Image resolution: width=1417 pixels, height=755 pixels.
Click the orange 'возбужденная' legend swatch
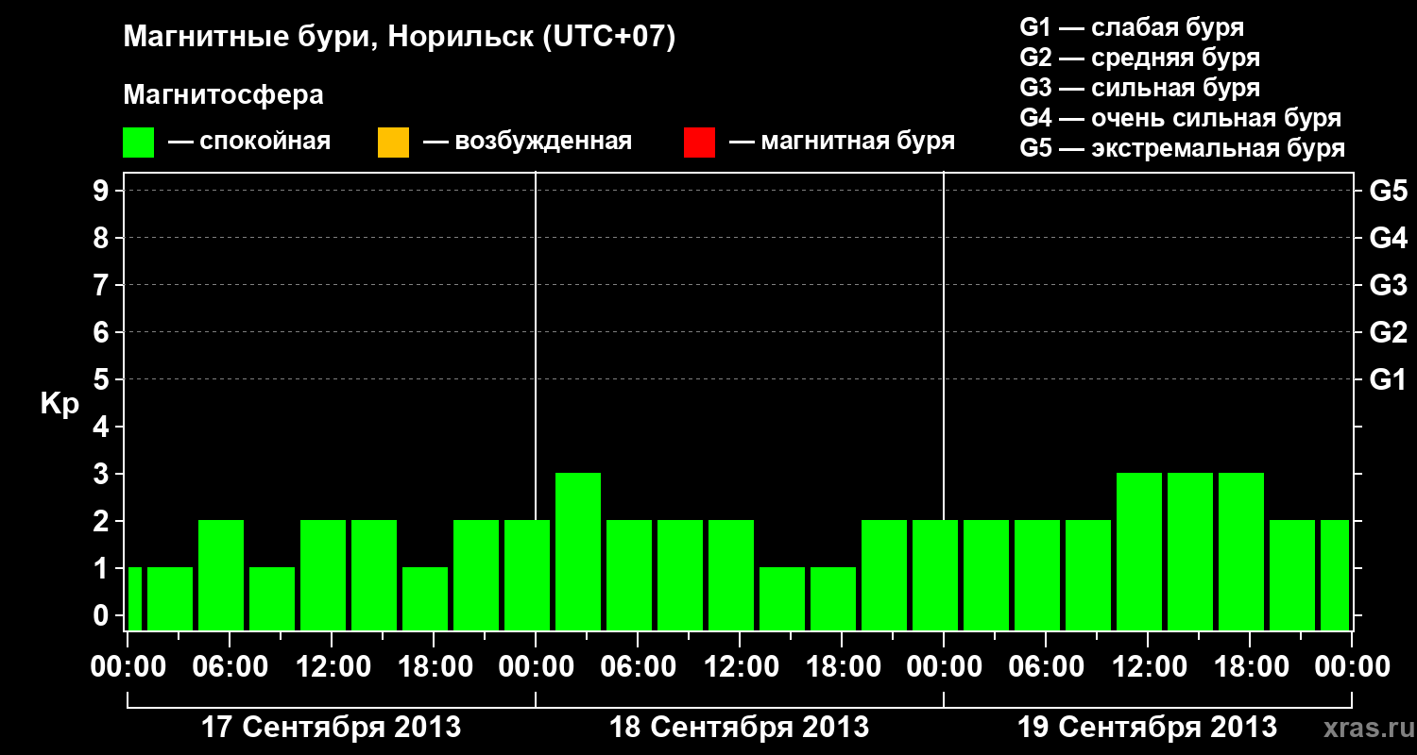coord(393,143)
